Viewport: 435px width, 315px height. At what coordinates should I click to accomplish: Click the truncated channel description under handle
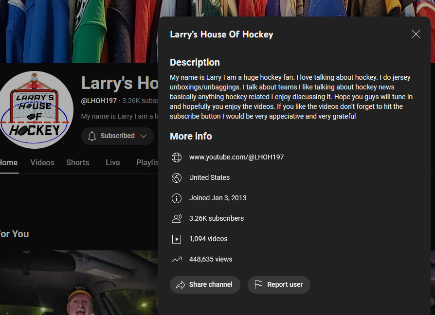tap(120, 116)
